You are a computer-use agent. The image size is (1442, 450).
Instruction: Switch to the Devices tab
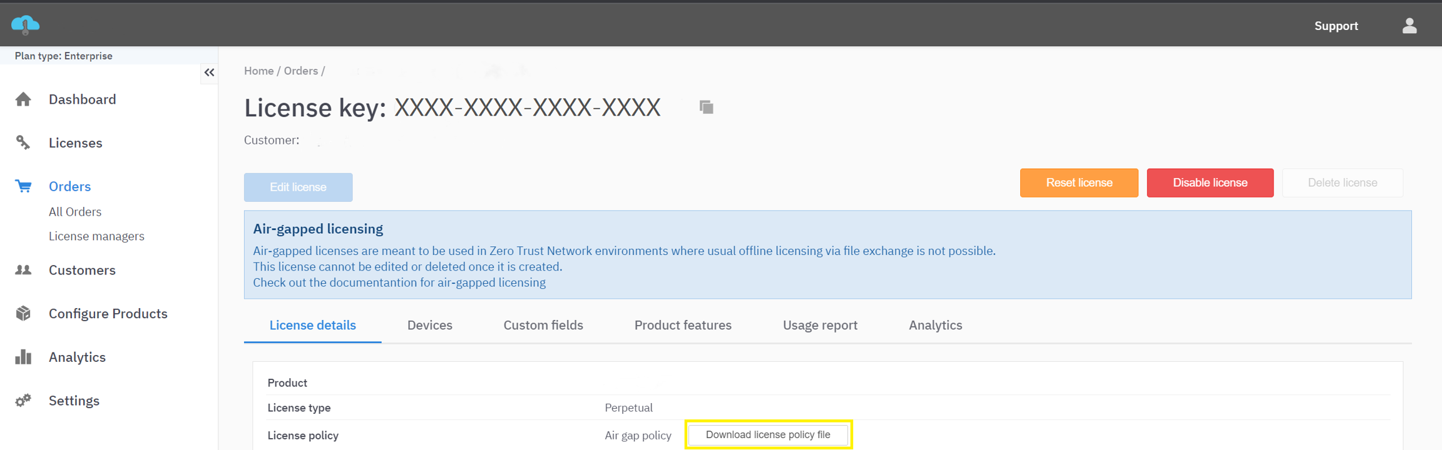429,325
